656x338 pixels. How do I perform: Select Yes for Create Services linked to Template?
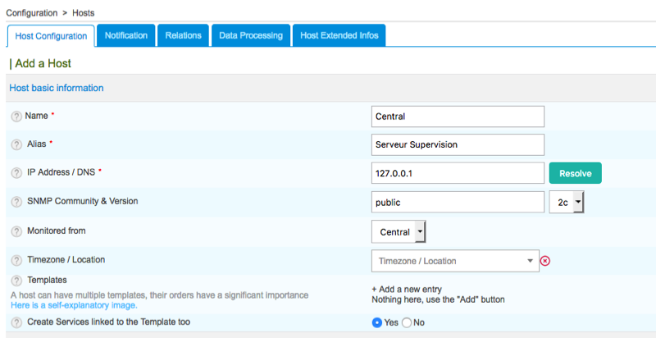[x=377, y=322]
